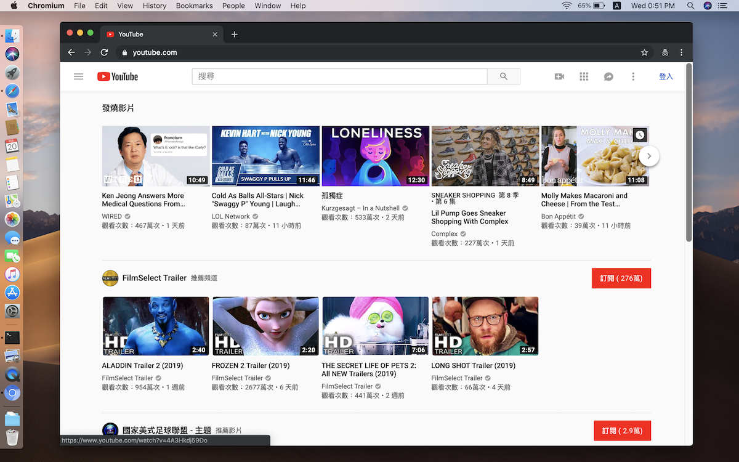Open Safari compass icon in dock

12,91
